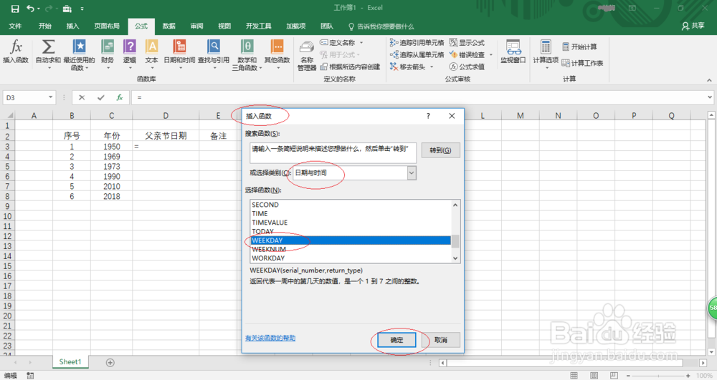
Task: Open Help on this function (有关该函数的帮助) link
Action: click(270, 338)
